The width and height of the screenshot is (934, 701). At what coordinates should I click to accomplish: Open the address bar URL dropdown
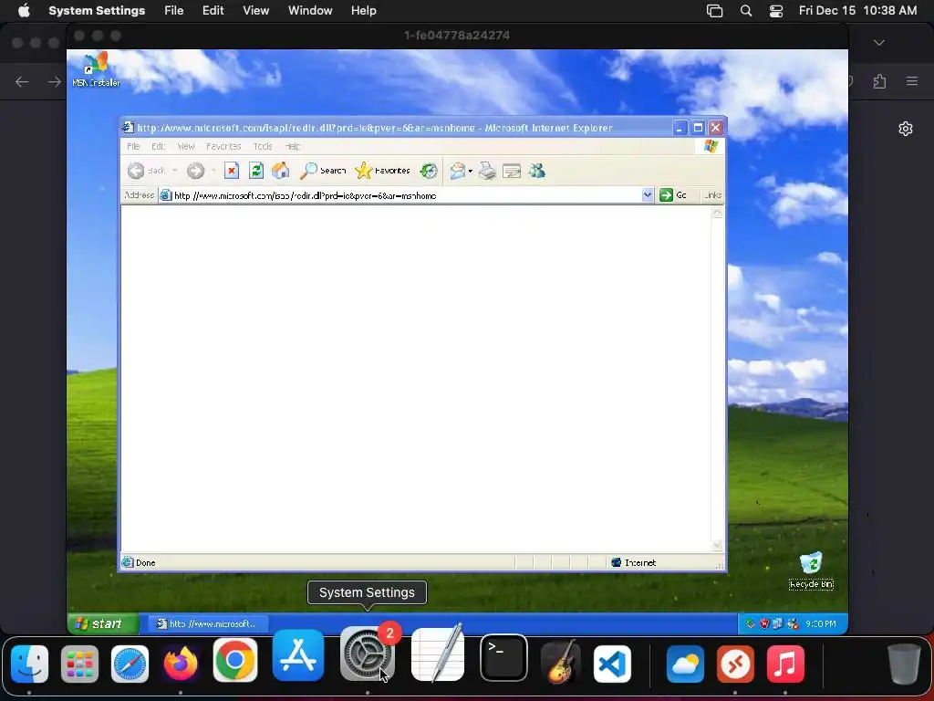tap(648, 195)
